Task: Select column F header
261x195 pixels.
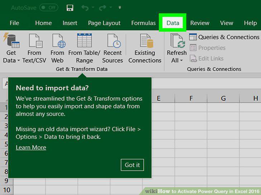Action: 191,98
